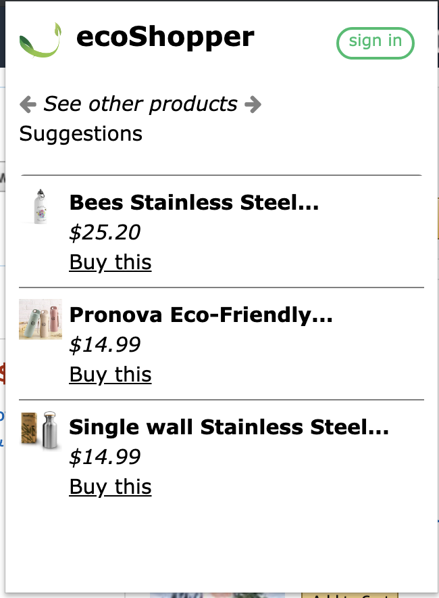Open the Single wall Stainless Steel thumbnail
The image size is (439, 598).
point(41,430)
